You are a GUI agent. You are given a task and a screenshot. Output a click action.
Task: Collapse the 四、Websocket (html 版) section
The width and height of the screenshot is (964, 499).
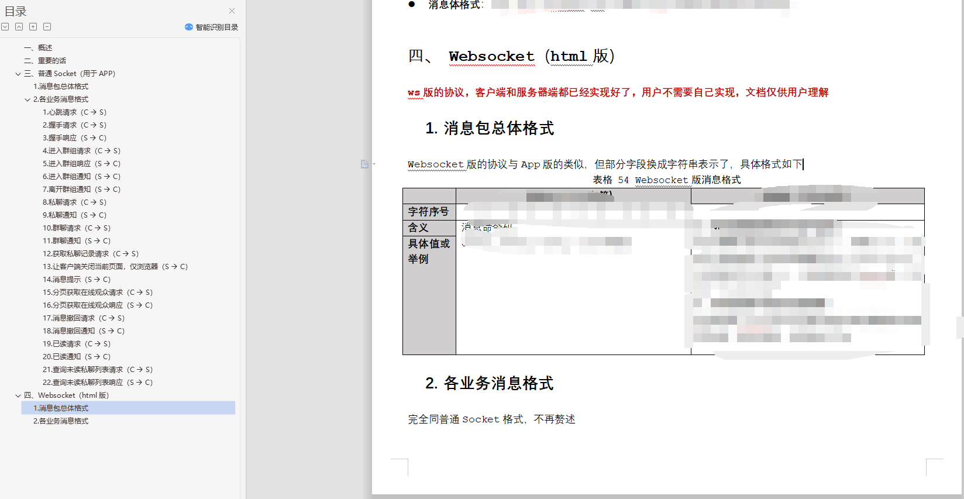18,396
